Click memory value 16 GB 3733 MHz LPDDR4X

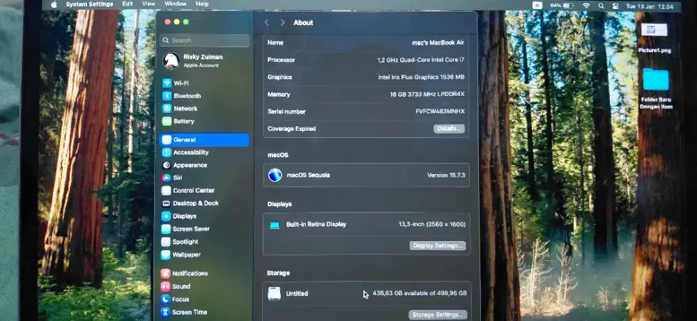(427, 95)
